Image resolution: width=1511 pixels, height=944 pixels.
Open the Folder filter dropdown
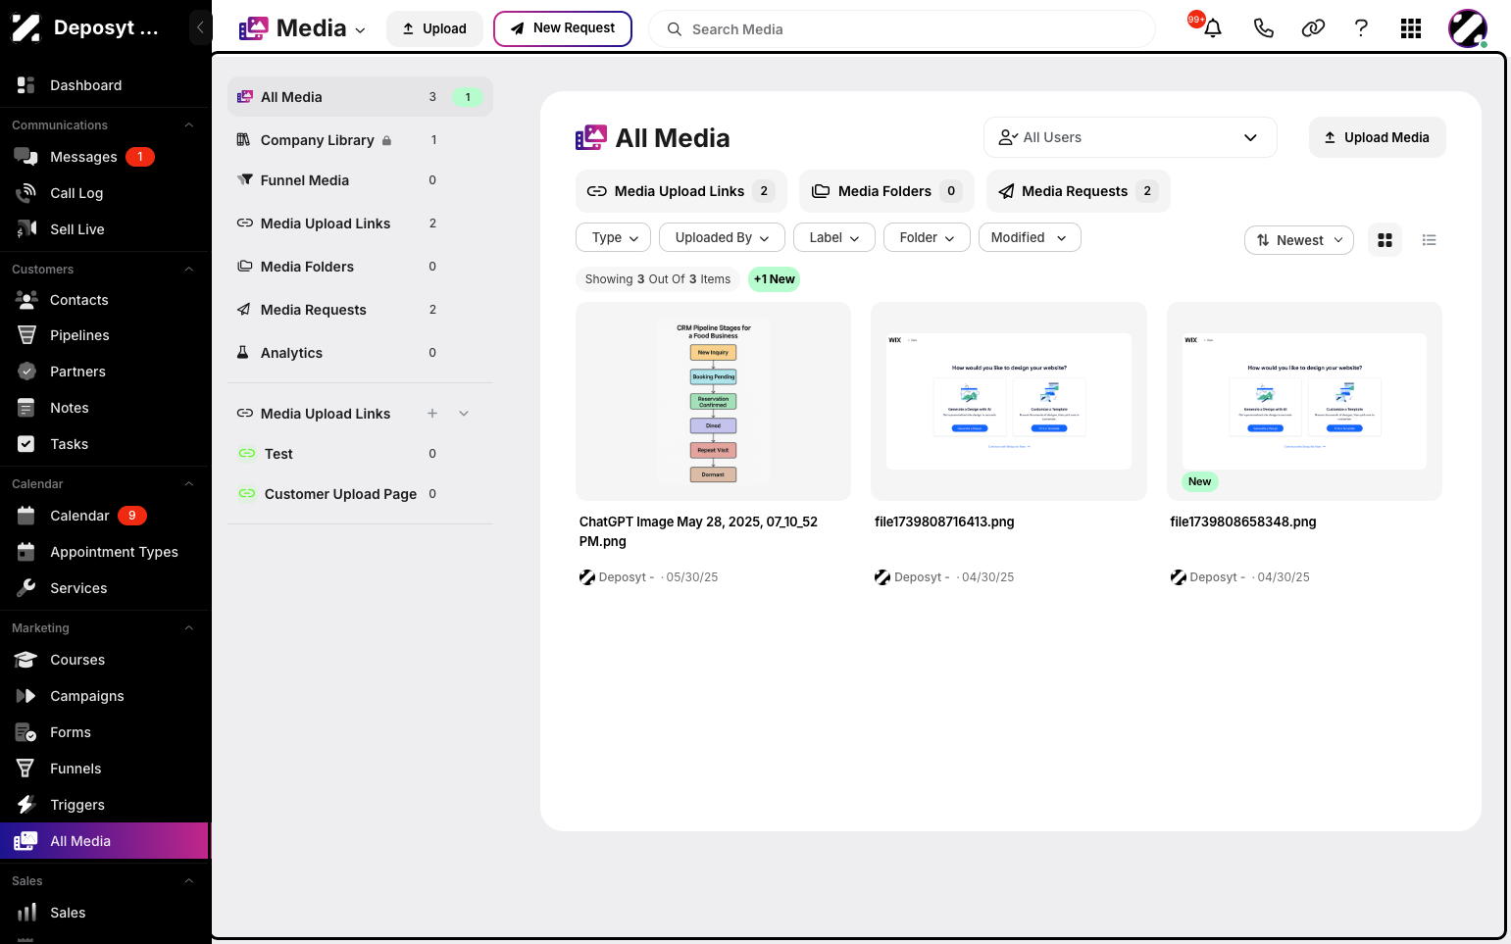[927, 237]
